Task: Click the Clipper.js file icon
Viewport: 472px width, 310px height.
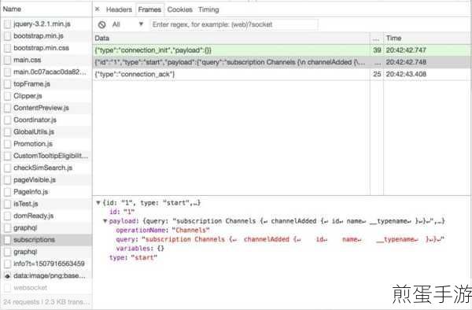Action: pos(7,96)
